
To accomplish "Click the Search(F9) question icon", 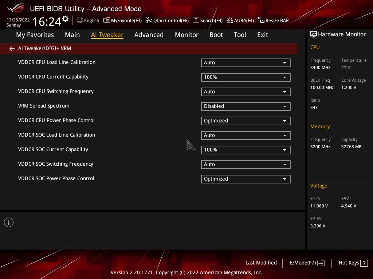I will 196,20.
